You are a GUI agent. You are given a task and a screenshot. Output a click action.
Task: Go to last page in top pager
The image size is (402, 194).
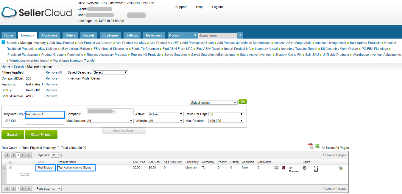[x=29, y=155]
